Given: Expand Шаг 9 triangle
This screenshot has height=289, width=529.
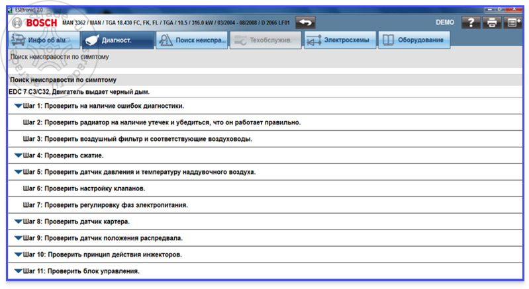Looking at the screenshot, I should pos(19,238).
